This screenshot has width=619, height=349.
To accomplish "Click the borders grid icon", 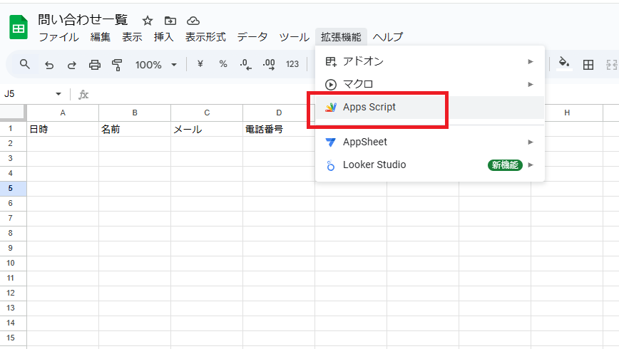I will tap(588, 65).
